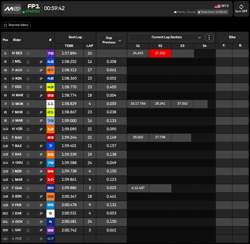Image resolution: width=250 pixels, height=244 pixels.
Task: Click pit icon for L SAV
Action: tap(41, 230)
